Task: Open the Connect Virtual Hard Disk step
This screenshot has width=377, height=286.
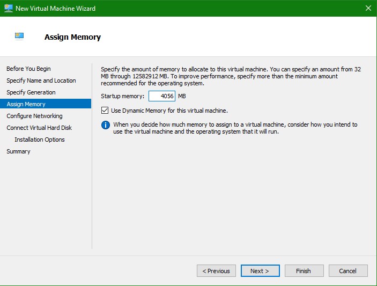Action: pos(39,128)
